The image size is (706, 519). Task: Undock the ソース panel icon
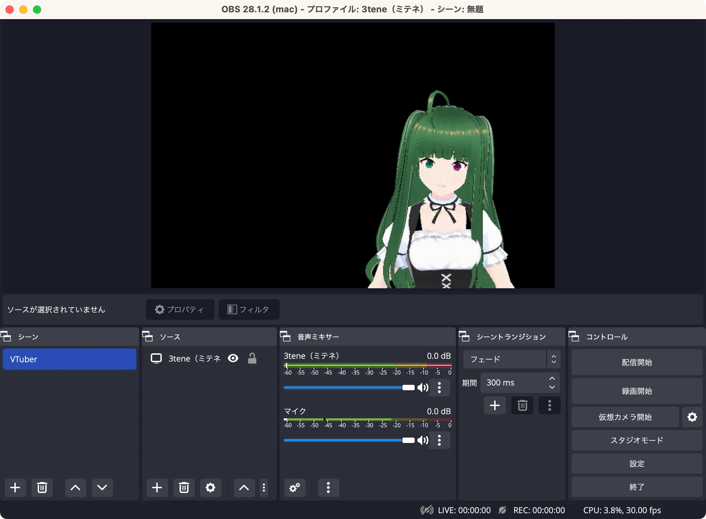147,337
